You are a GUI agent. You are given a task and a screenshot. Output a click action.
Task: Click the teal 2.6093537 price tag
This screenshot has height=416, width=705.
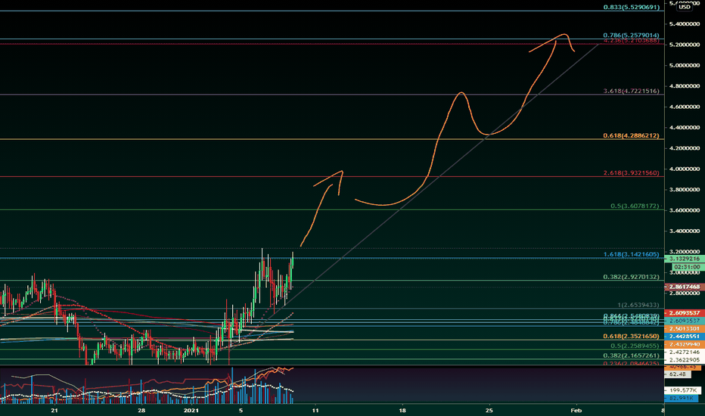tap(685, 321)
